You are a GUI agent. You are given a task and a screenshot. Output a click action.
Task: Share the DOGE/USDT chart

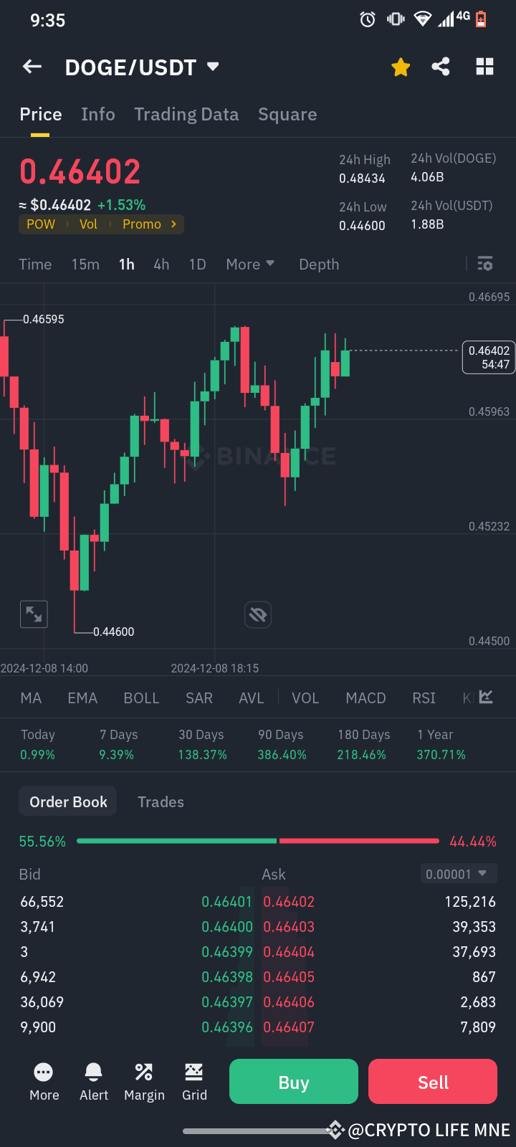[440, 66]
